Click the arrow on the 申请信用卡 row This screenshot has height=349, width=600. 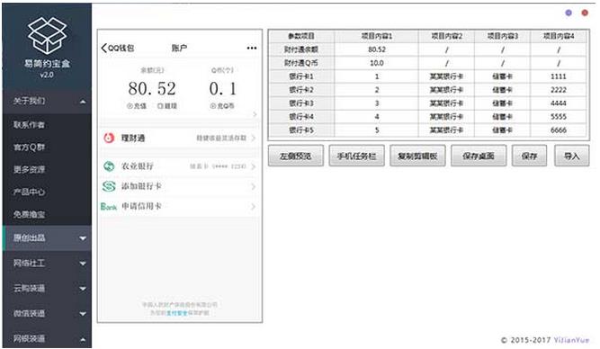pyautogui.click(x=254, y=207)
